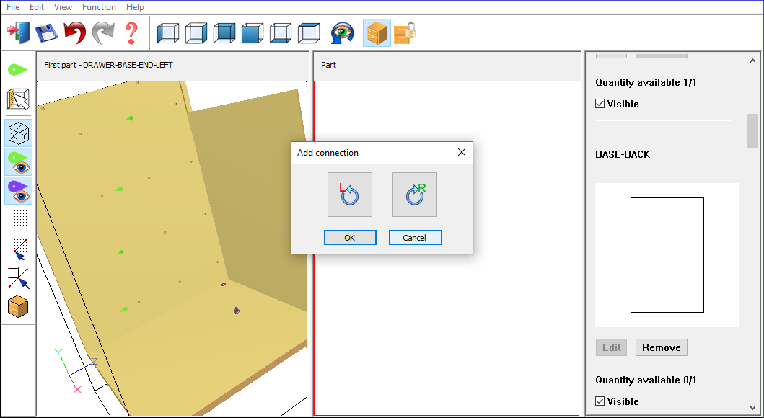
Task: Uncheck Visible checkbox below Quantity available 0/1
Action: click(600, 401)
